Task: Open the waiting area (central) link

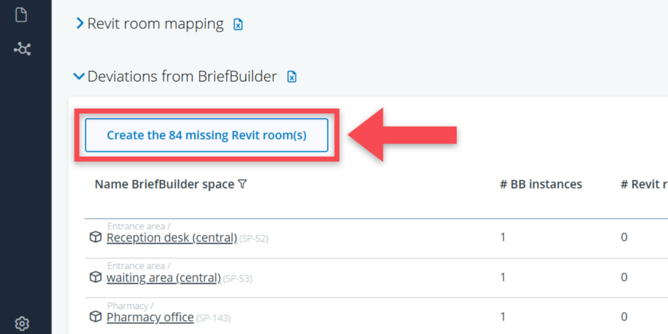Action: tap(164, 277)
